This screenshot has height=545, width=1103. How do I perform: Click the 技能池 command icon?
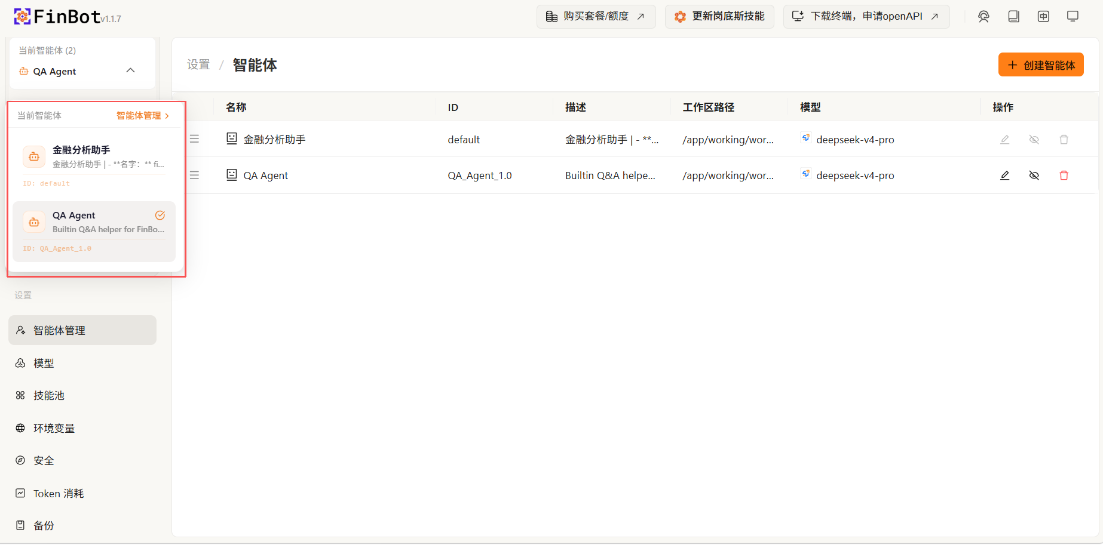[20, 395]
